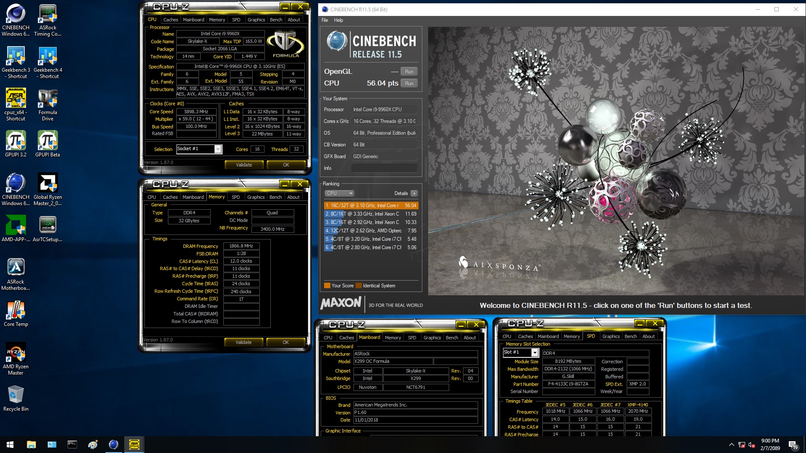Open Graphics tab in the Mainboard CPU-Z window
The height and width of the screenshot is (453, 806).
[432, 338]
